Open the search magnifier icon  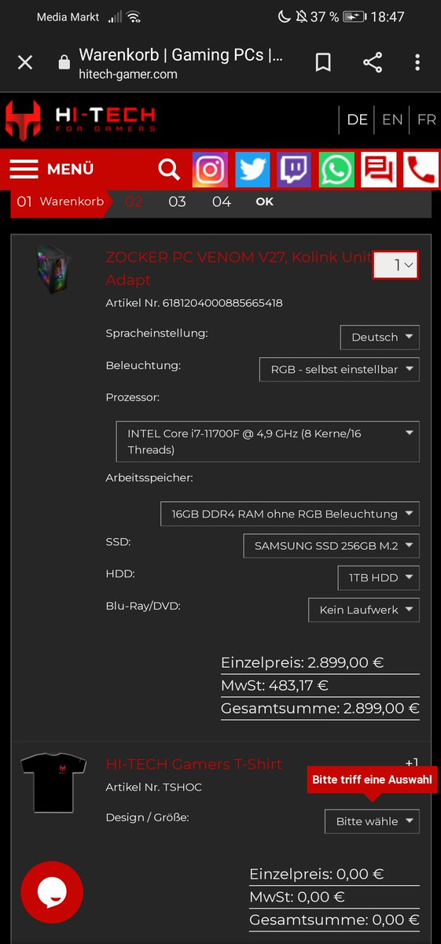point(169,169)
